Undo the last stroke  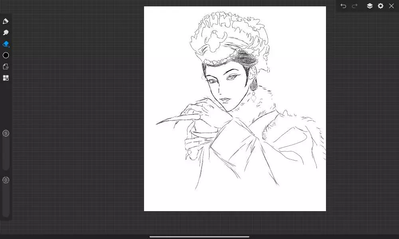(343, 6)
